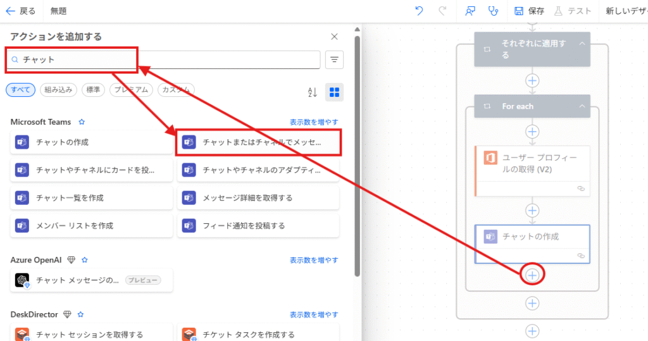Favorite the Azure OpenAI connector star
This screenshot has width=648, height=341.
(85, 260)
